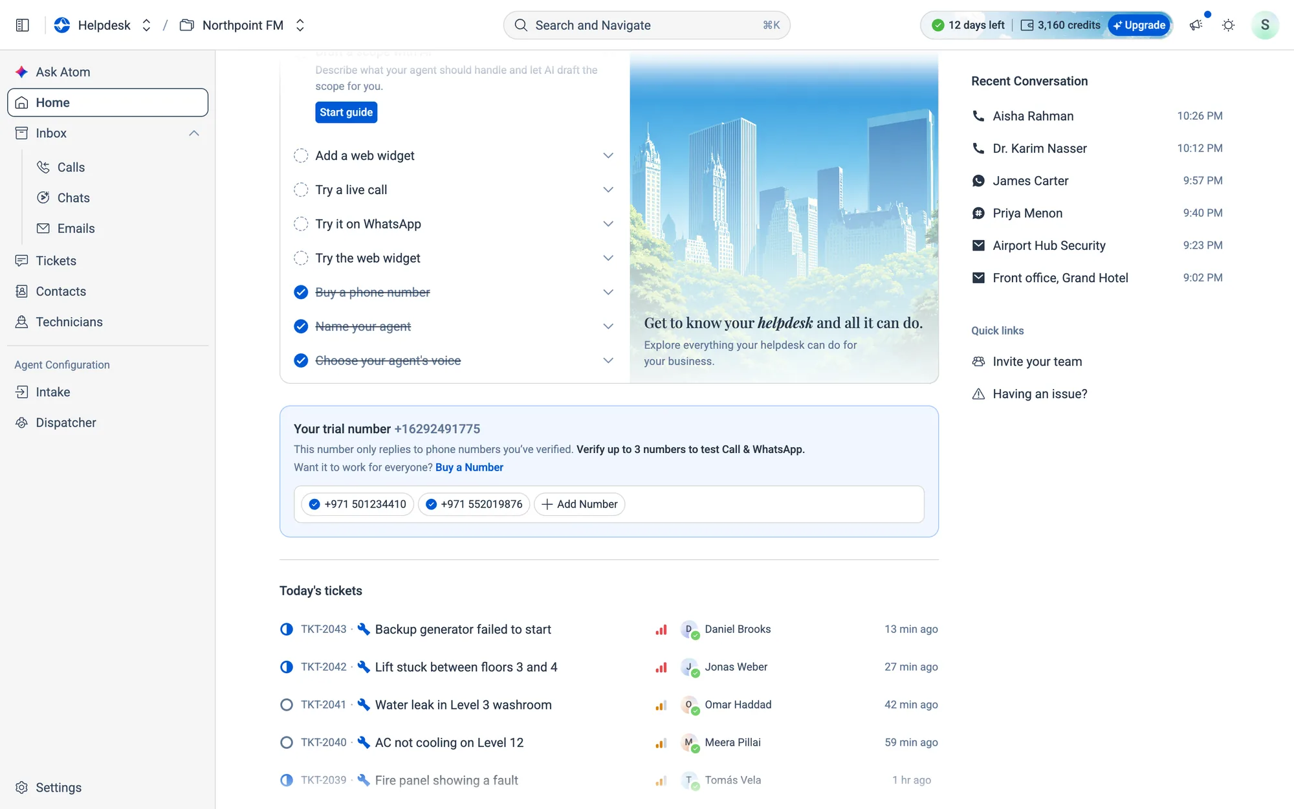Expand Try the web widget chevron
The height and width of the screenshot is (809, 1294).
point(608,258)
